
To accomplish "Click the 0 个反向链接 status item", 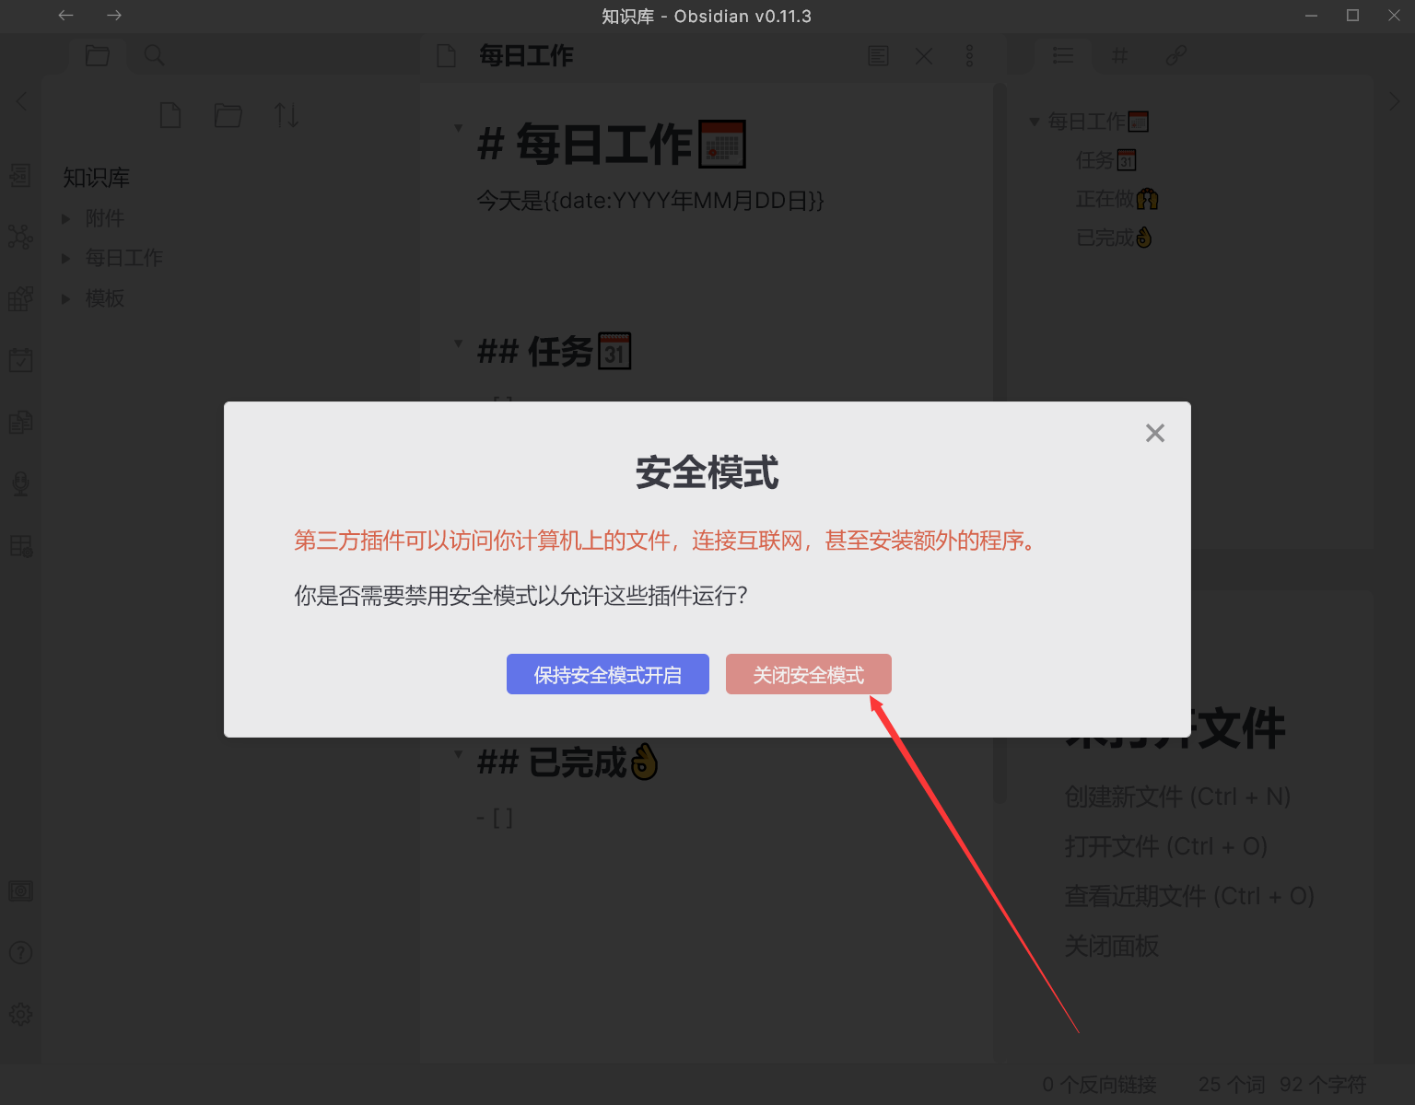I will (x=1099, y=1085).
